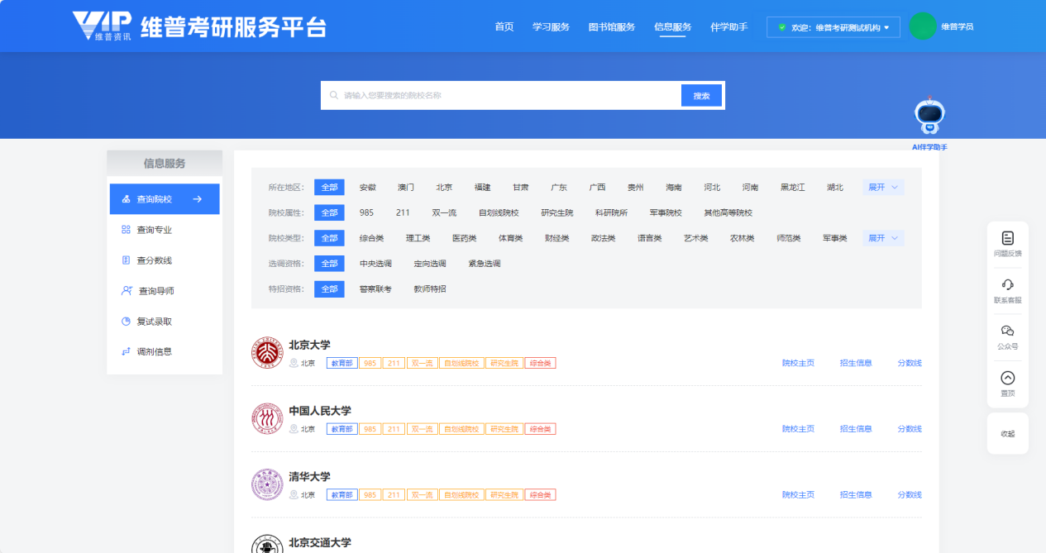
Task: Open 问题反馈 feedback icon in right sidebar
Action: (x=1007, y=239)
